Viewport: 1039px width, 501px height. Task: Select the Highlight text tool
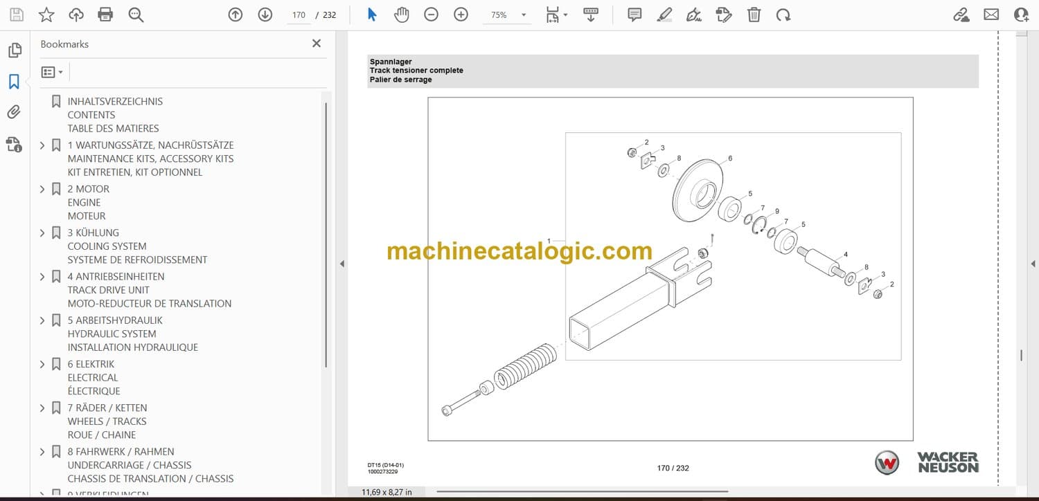(x=664, y=15)
